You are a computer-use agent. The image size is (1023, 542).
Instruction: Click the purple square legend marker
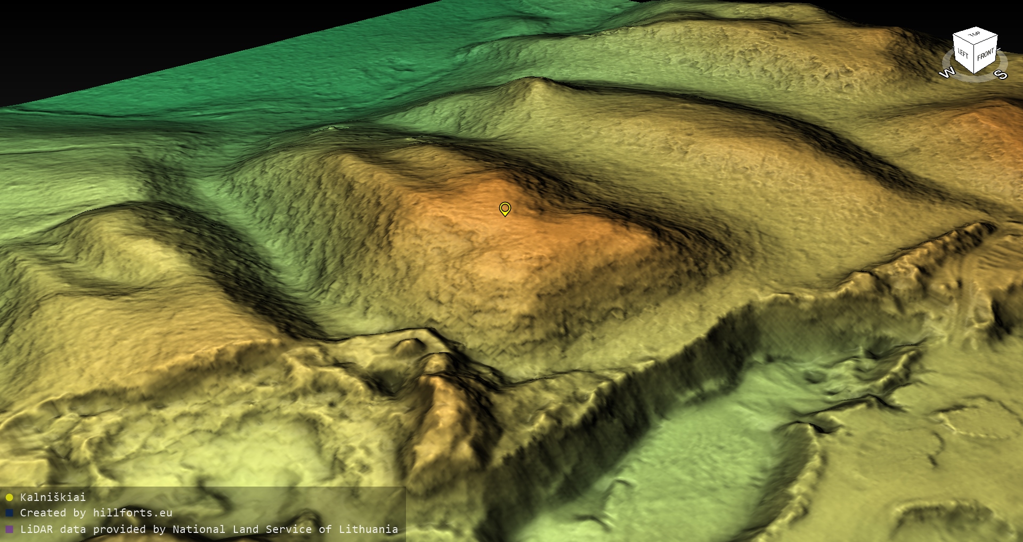9,530
